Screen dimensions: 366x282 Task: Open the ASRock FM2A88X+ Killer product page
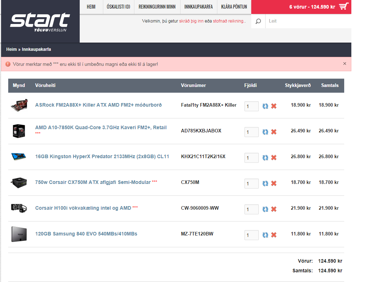tap(98, 105)
